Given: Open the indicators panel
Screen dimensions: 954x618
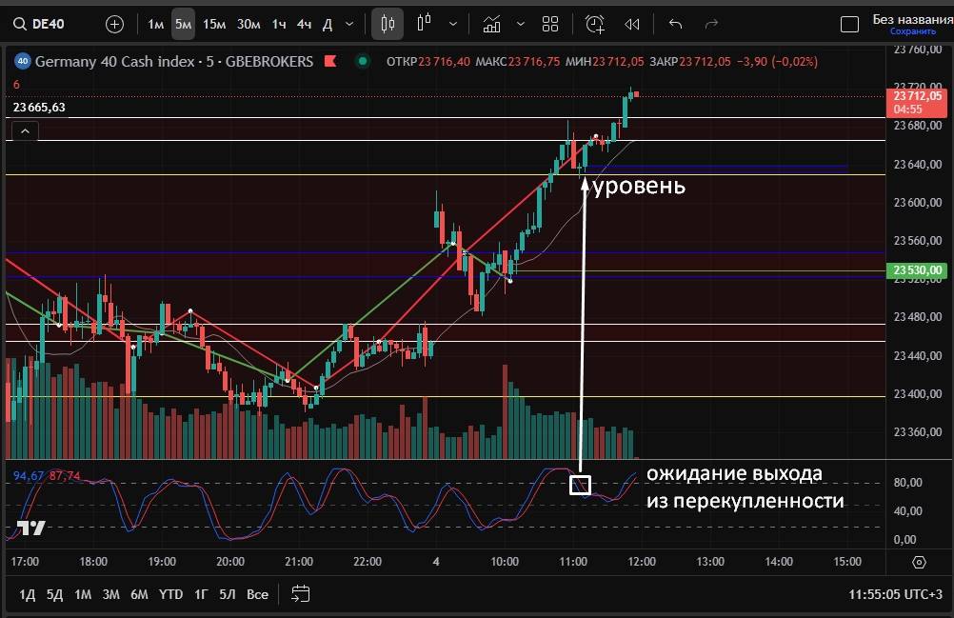Looking at the screenshot, I should point(491,24).
